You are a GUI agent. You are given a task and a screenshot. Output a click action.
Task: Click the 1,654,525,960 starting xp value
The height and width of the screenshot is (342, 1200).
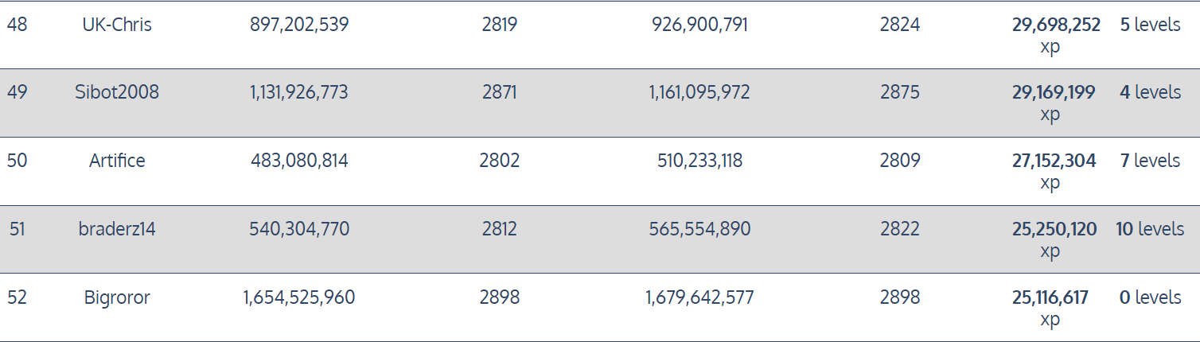(x=299, y=297)
